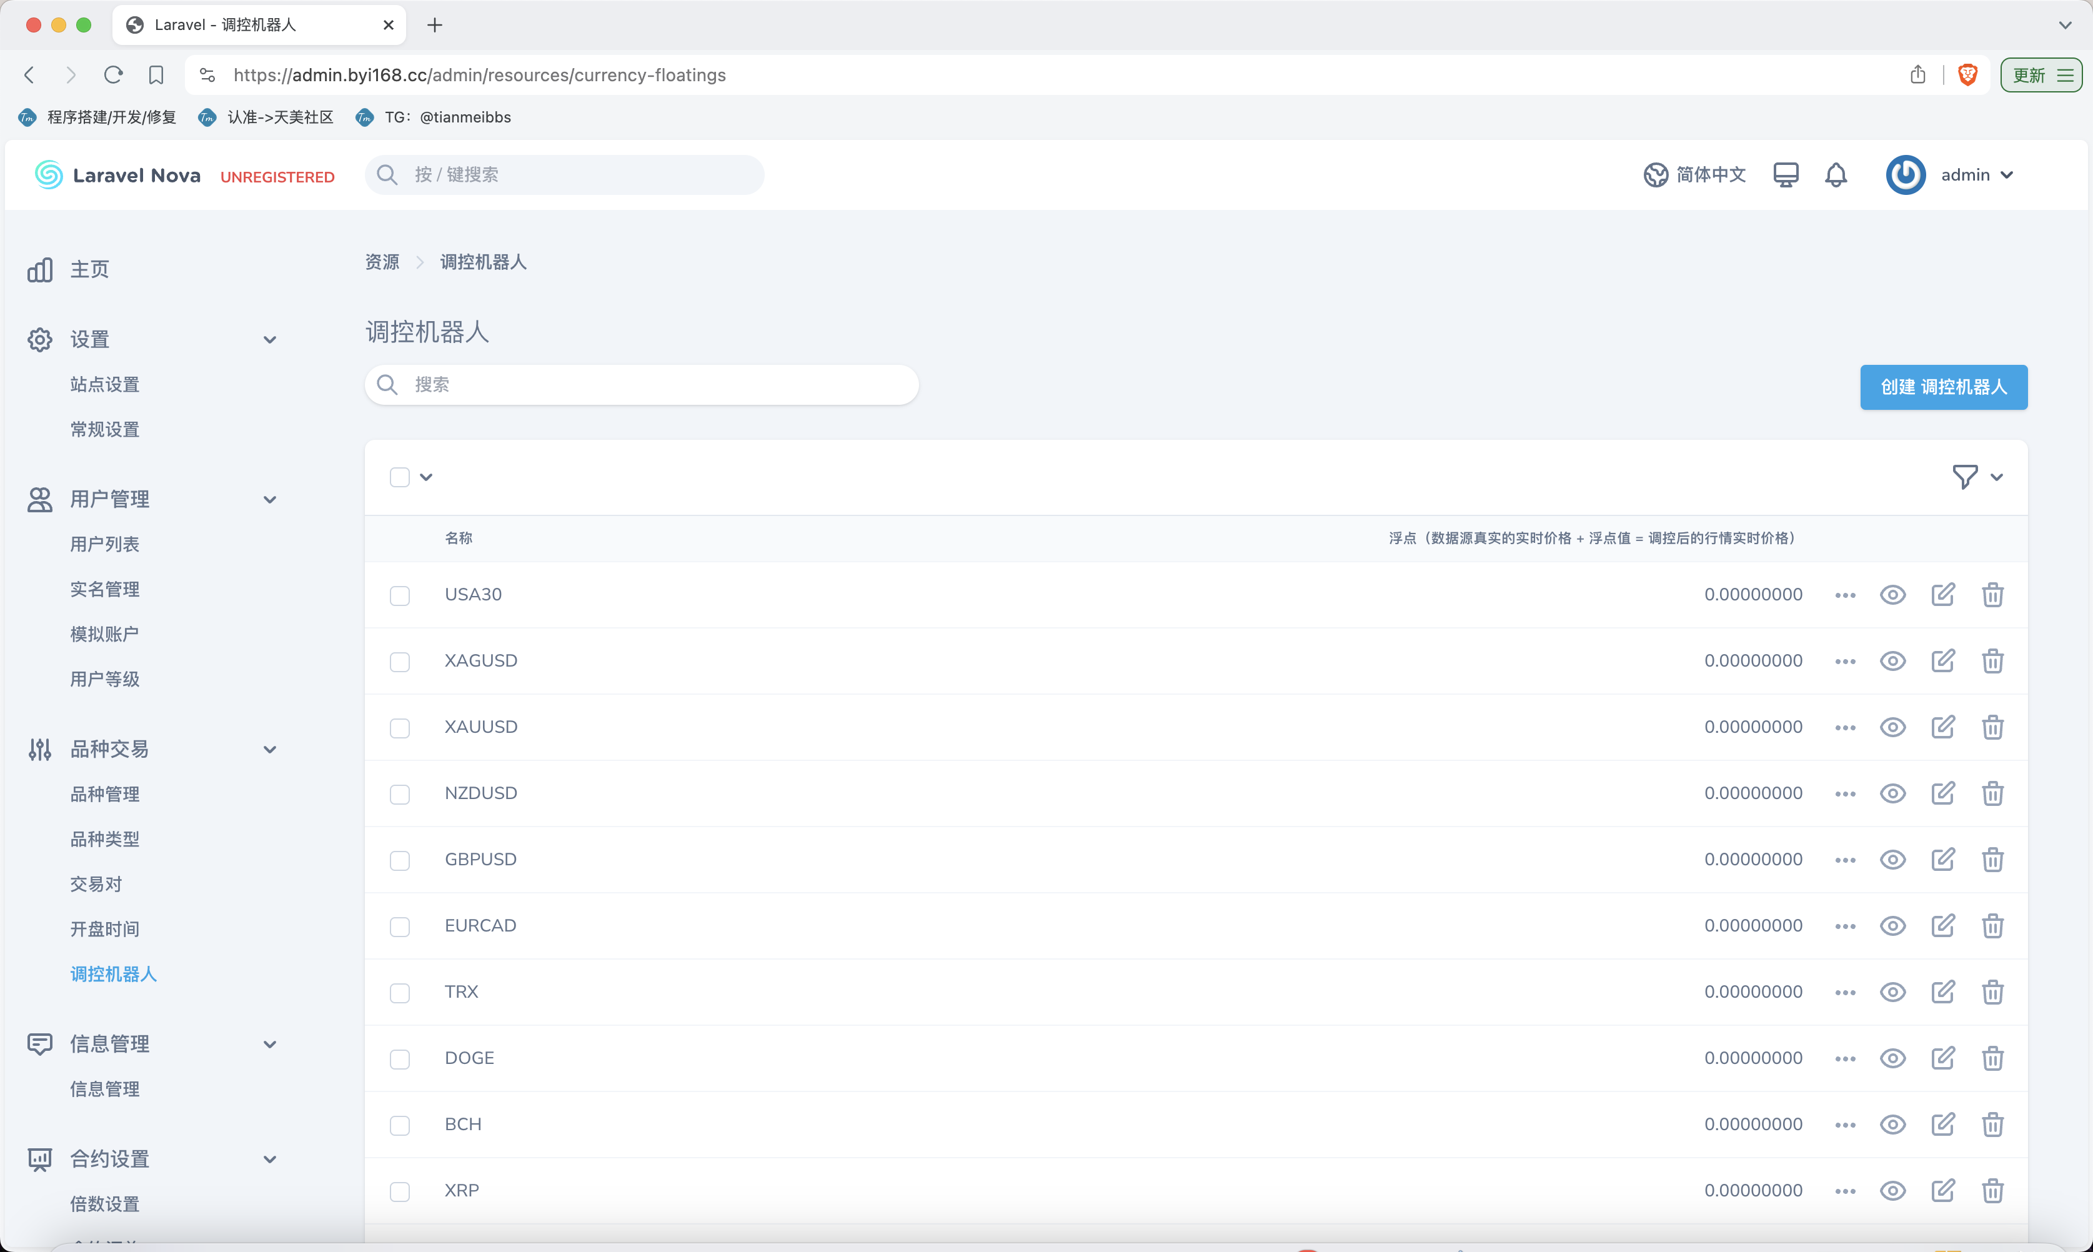Viewport: 2093px width, 1252px height.
Task: Go to 交易对 page
Action: [x=96, y=884]
